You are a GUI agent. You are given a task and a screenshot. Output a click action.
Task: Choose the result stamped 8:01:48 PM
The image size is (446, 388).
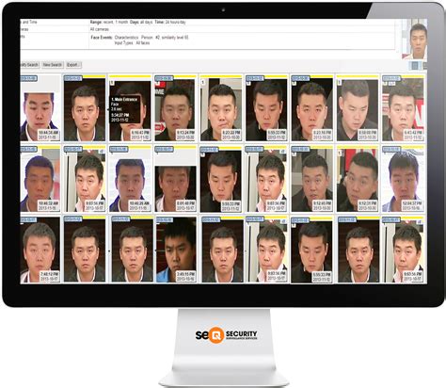click(x=175, y=179)
